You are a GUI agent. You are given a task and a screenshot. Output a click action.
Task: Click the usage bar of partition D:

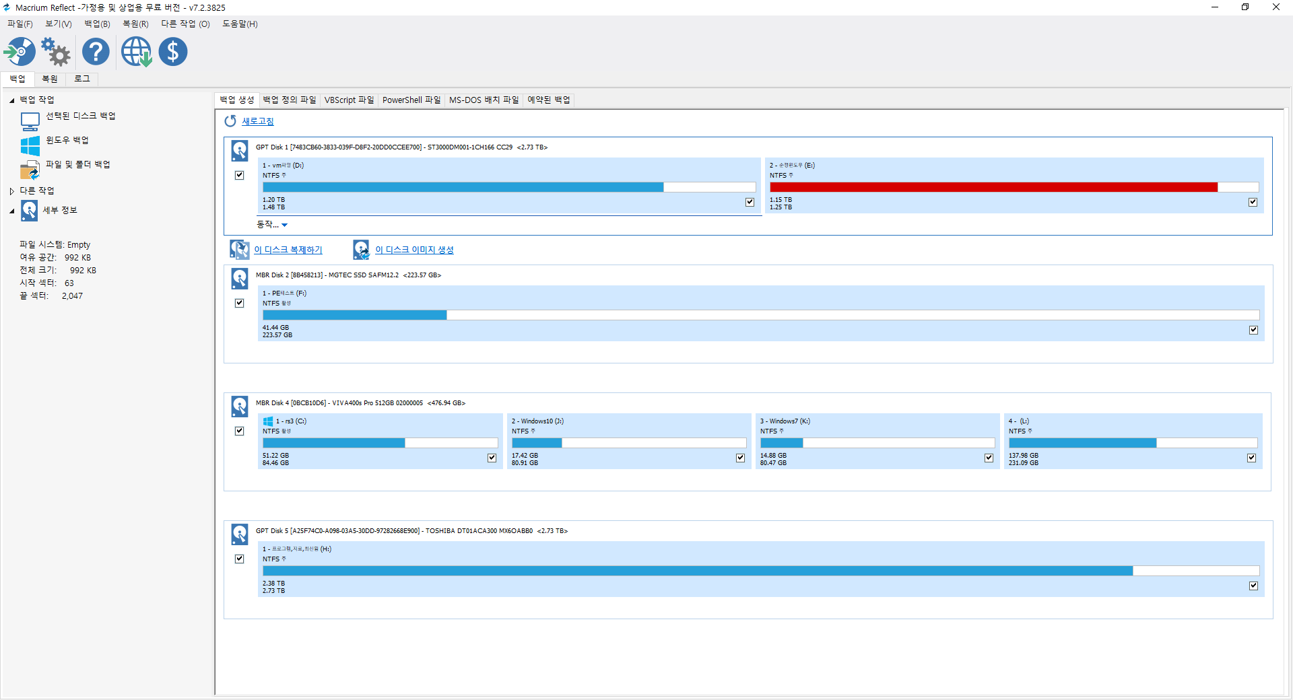click(x=509, y=187)
